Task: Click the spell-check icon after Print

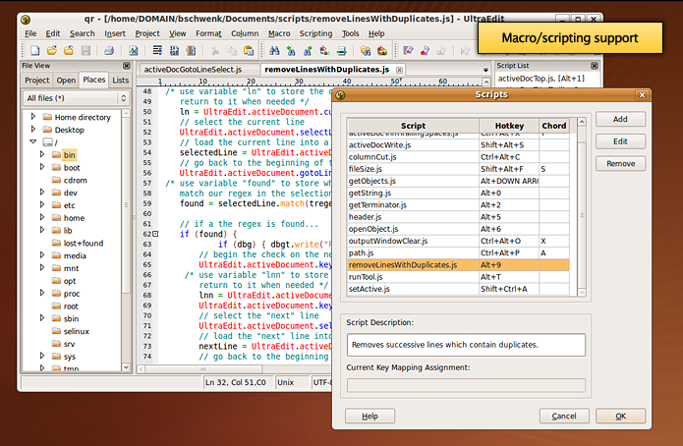Action: [x=134, y=51]
